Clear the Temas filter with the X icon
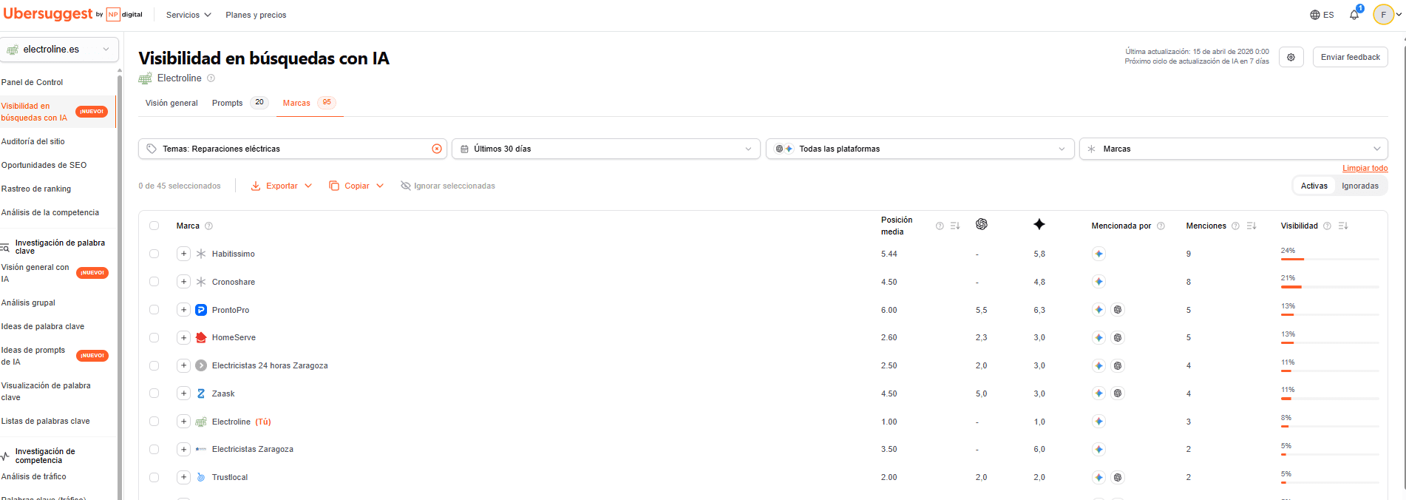 (437, 149)
